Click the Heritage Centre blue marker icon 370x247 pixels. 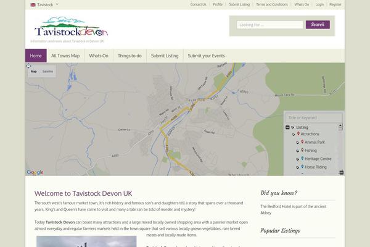pyautogui.click(x=302, y=158)
